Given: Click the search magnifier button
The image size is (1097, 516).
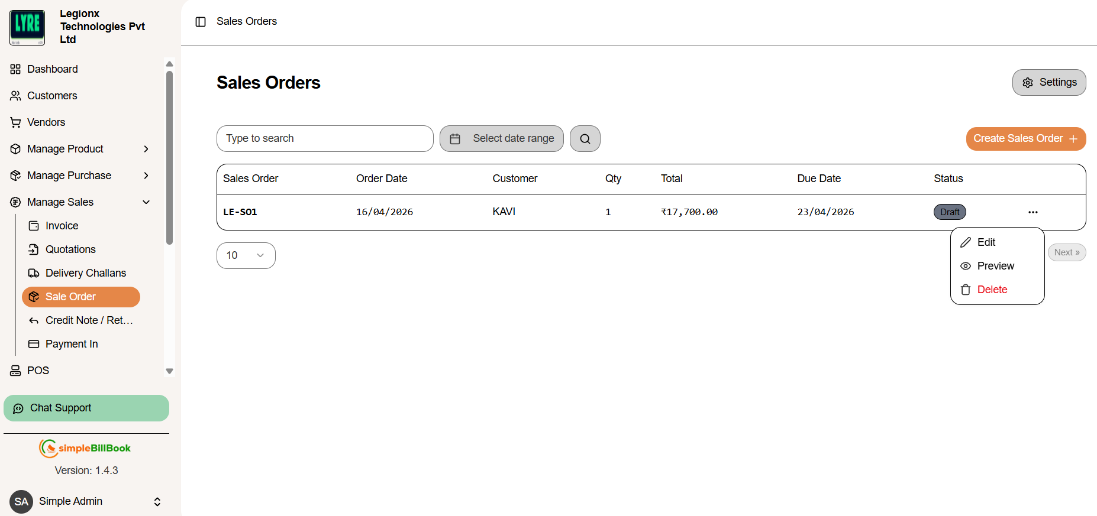Looking at the screenshot, I should 585,138.
